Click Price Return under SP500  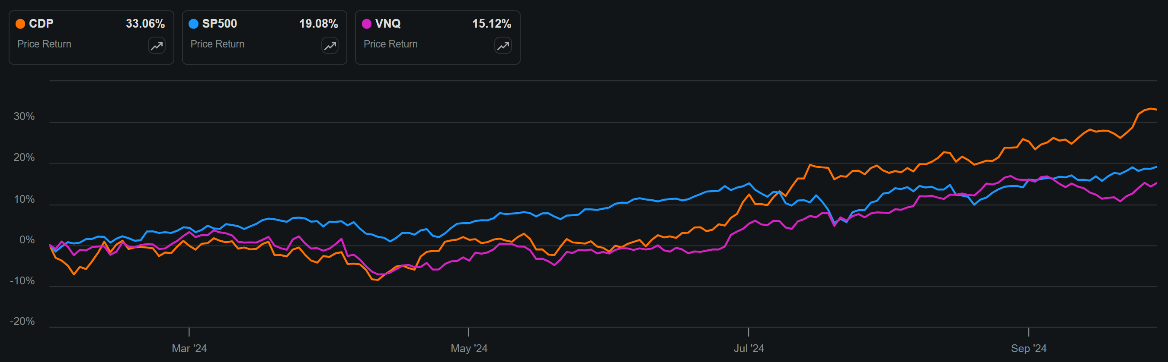point(218,44)
